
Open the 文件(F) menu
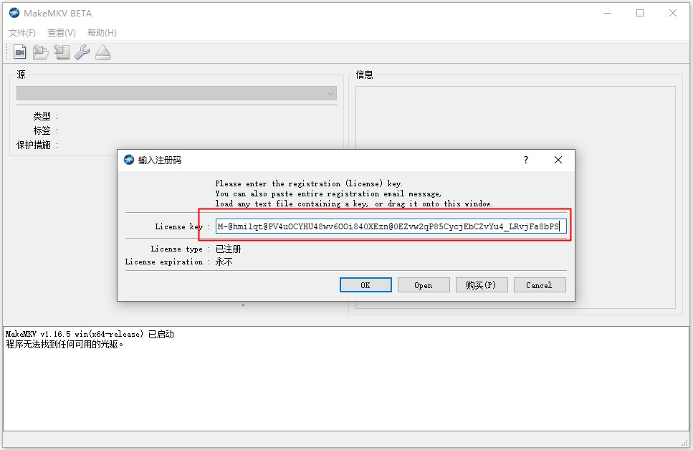click(x=21, y=33)
